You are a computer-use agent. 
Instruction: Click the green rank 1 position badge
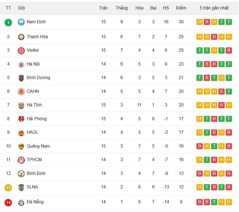pyautogui.click(x=8, y=22)
